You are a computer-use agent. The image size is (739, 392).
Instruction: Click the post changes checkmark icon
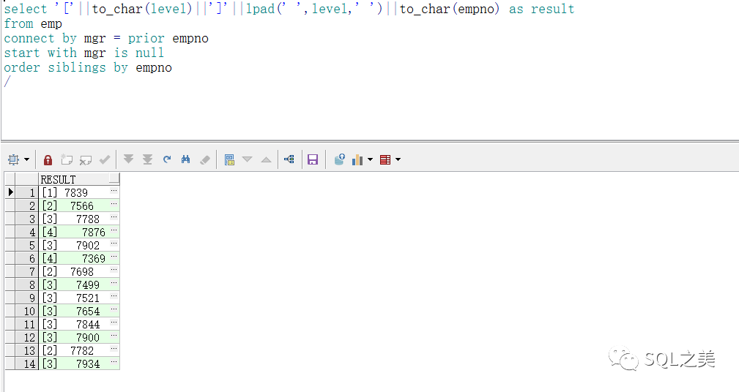(105, 160)
